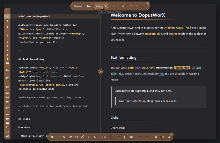Viewport: 220px width, 143px height.
Task: Open the save options dropdown arrow
Action: click(118, 6)
